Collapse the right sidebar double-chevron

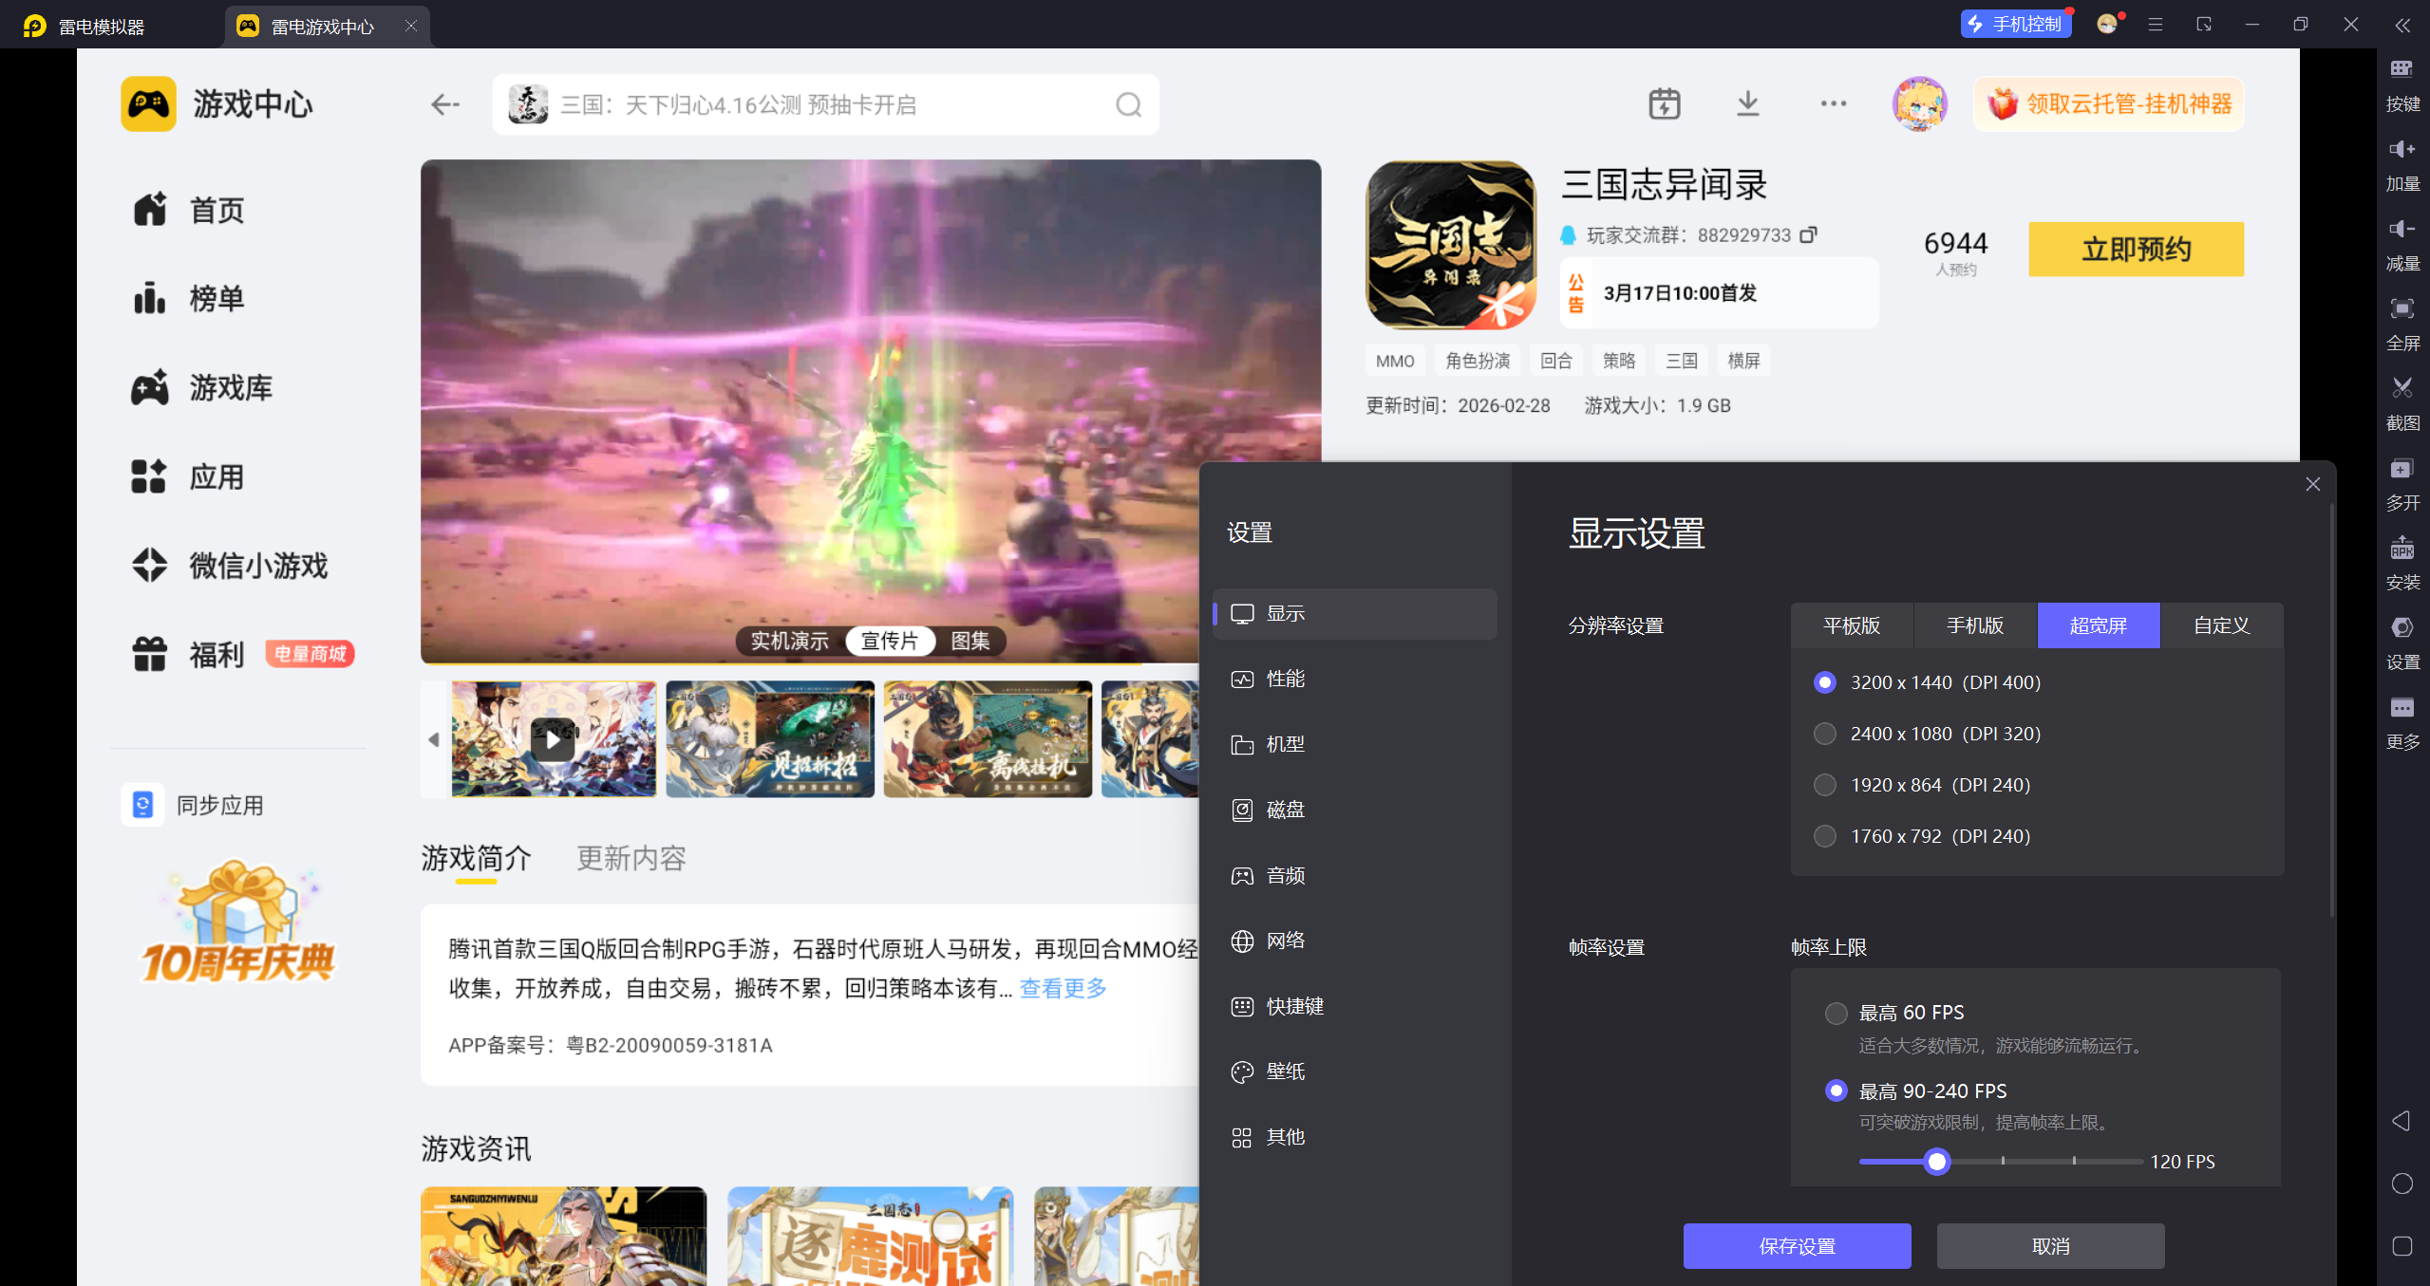coord(2402,26)
